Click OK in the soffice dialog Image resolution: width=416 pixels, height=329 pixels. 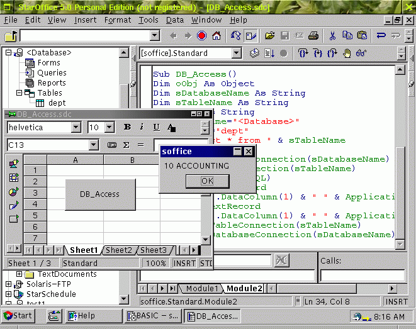(208, 181)
